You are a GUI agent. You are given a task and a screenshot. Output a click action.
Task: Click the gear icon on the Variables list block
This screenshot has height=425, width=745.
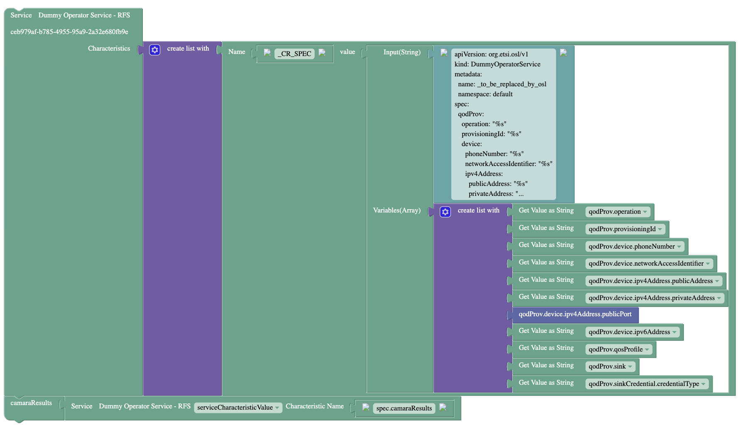pyautogui.click(x=445, y=212)
